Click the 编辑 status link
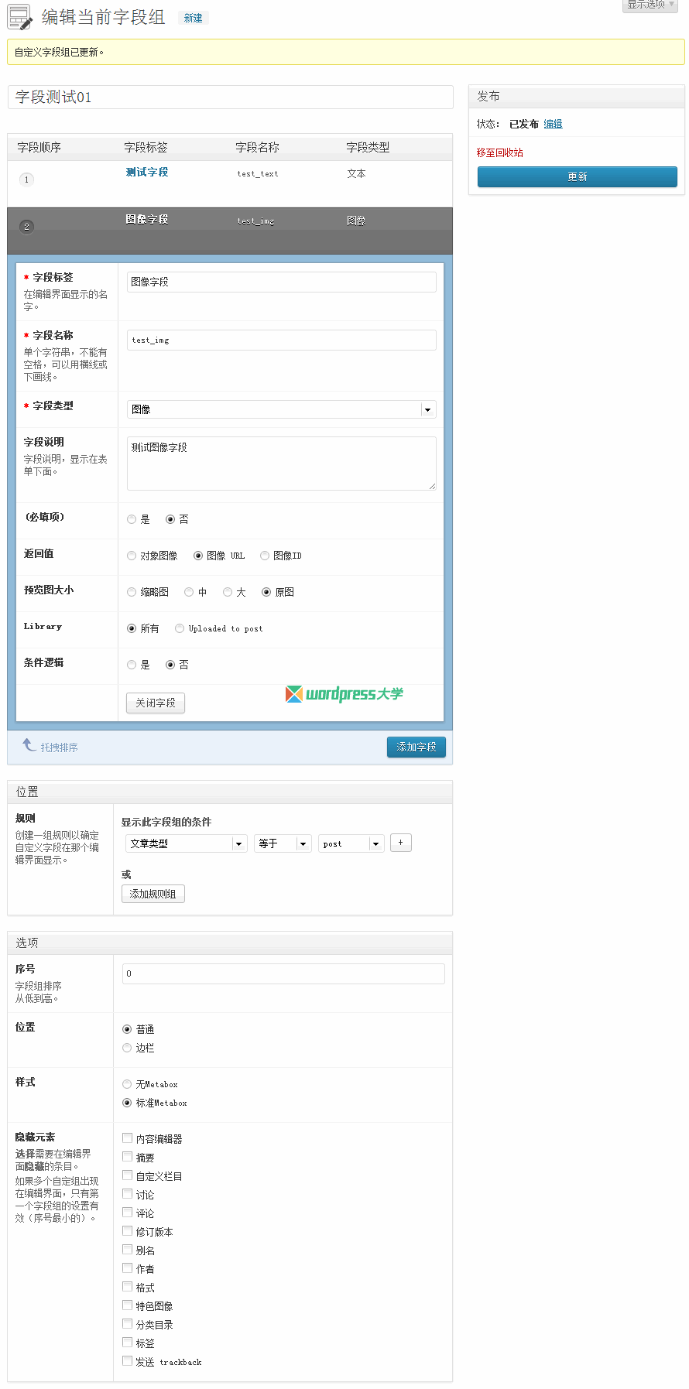The width and height of the screenshot is (689, 1389). [553, 124]
